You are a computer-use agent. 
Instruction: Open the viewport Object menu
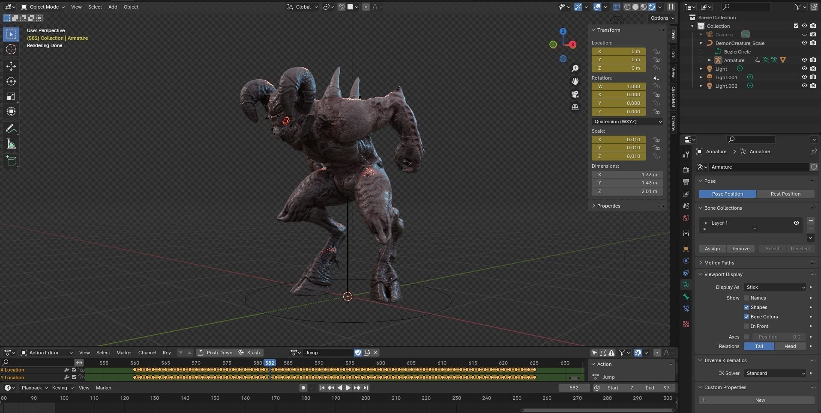[x=131, y=7]
